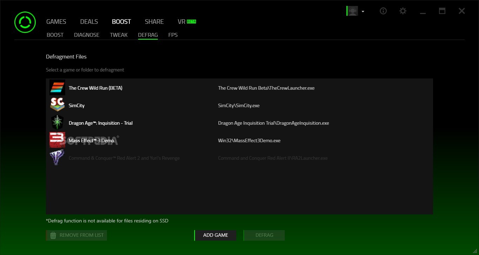
Task: Click the SimCity\SimCity.exe path
Action: click(239, 105)
